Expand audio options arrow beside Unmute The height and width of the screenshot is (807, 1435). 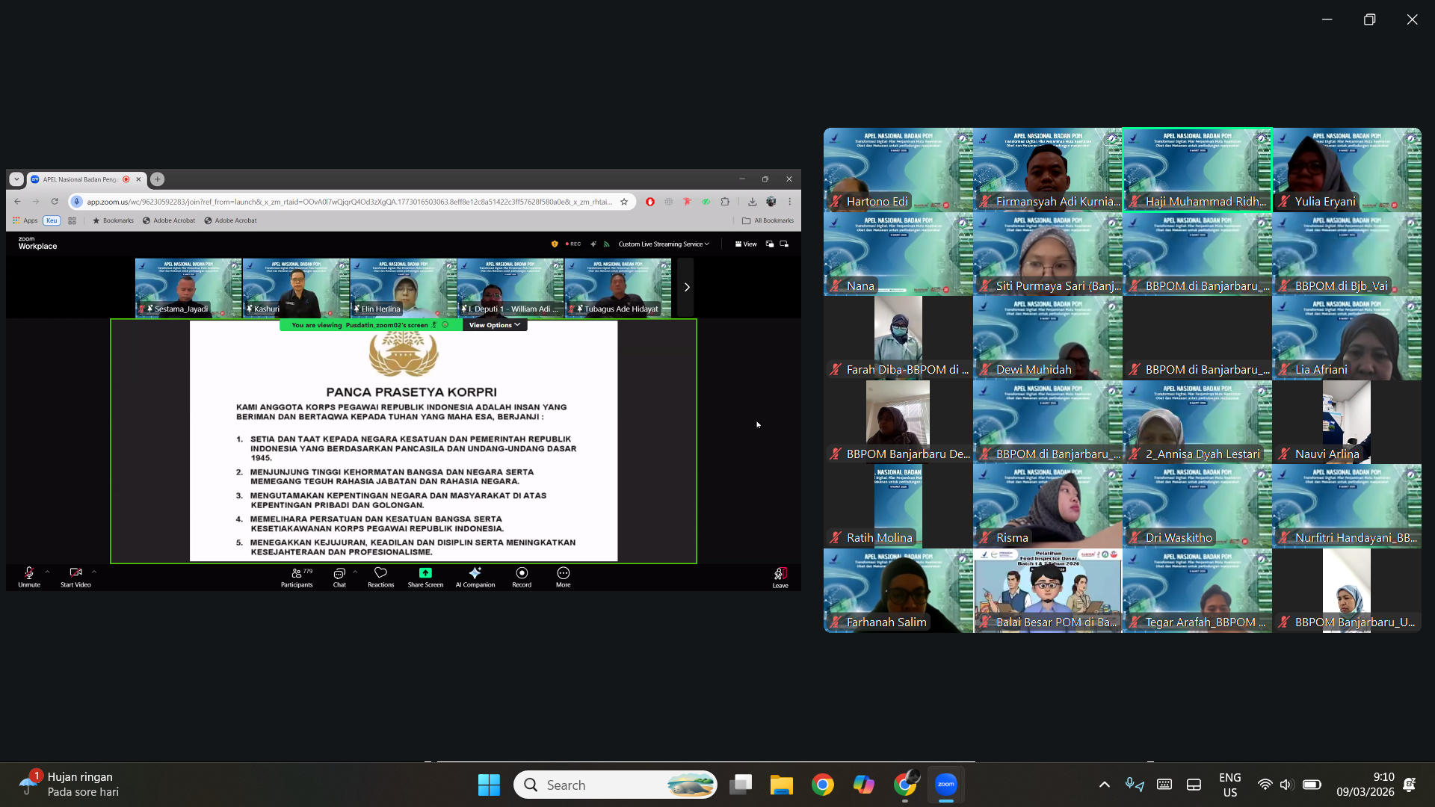[47, 572]
